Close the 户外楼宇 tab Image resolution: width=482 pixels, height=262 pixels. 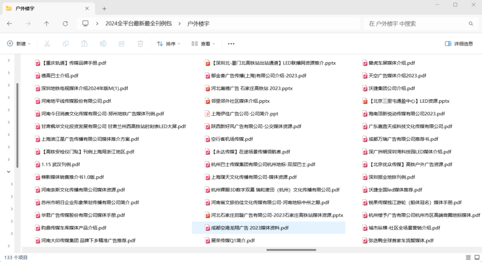click(x=87, y=8)
